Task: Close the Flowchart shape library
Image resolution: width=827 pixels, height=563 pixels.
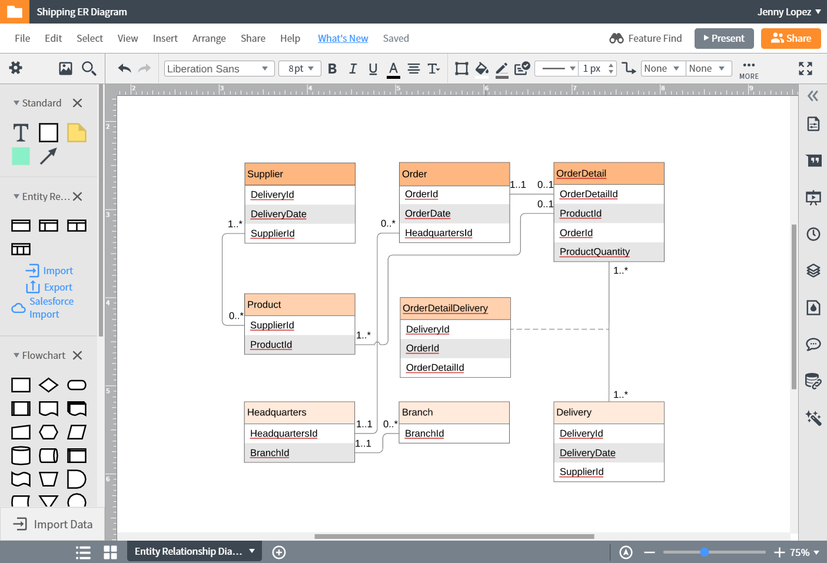Action: pos(77,355)
